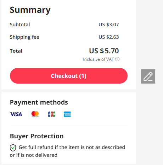Viewport: 163px width, 165px height.
Task: Click the full refund description text
Action: 67,151
